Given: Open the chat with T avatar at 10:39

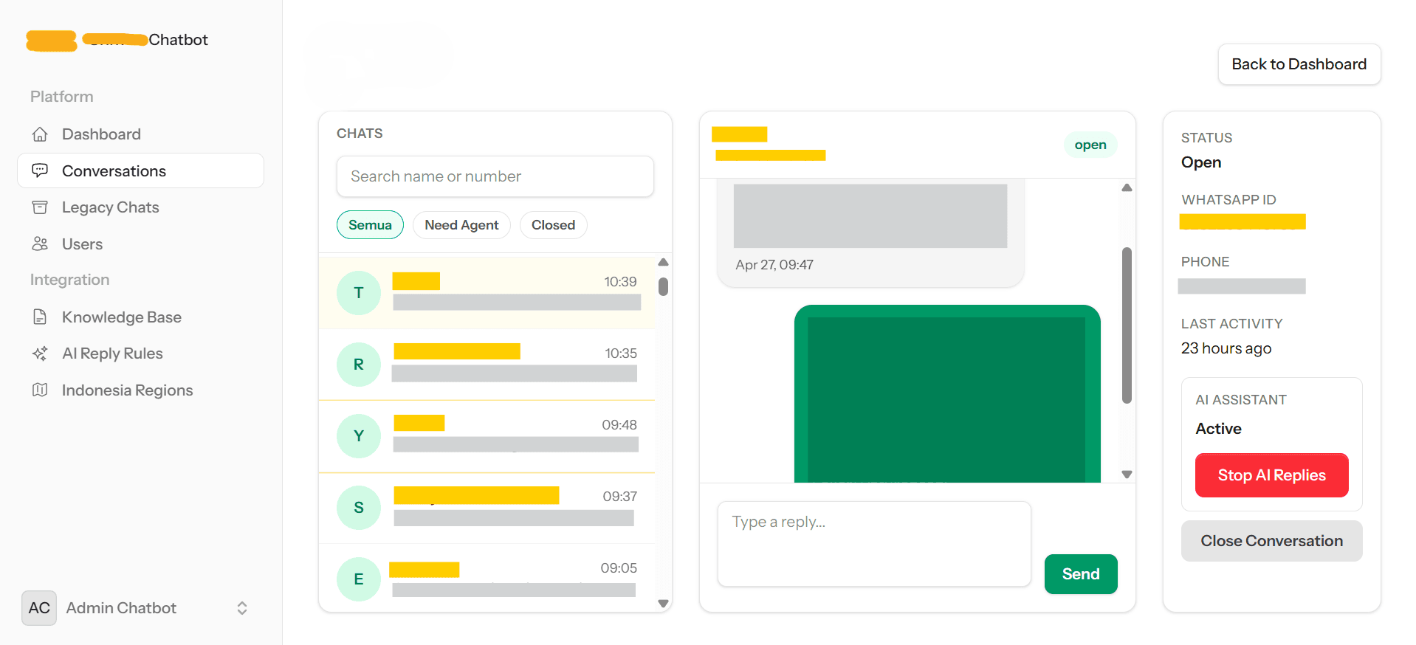Looking at the screenshot, I should (x=487, y=293).
